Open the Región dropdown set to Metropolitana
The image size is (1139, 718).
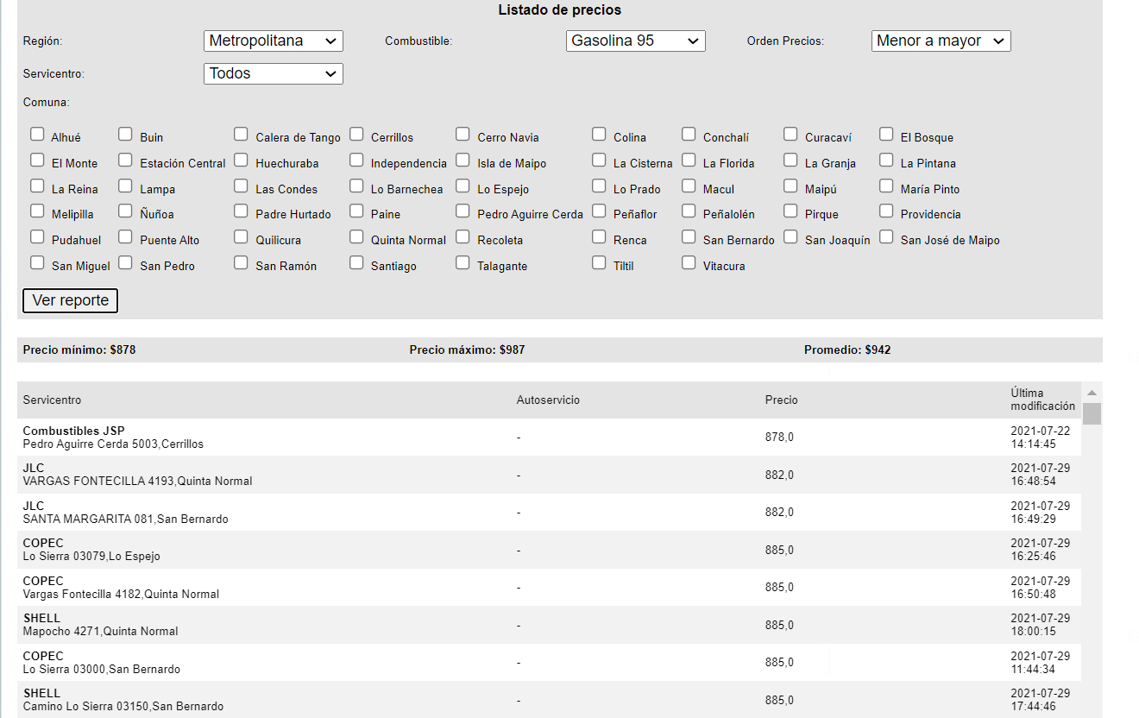[274, 41]
